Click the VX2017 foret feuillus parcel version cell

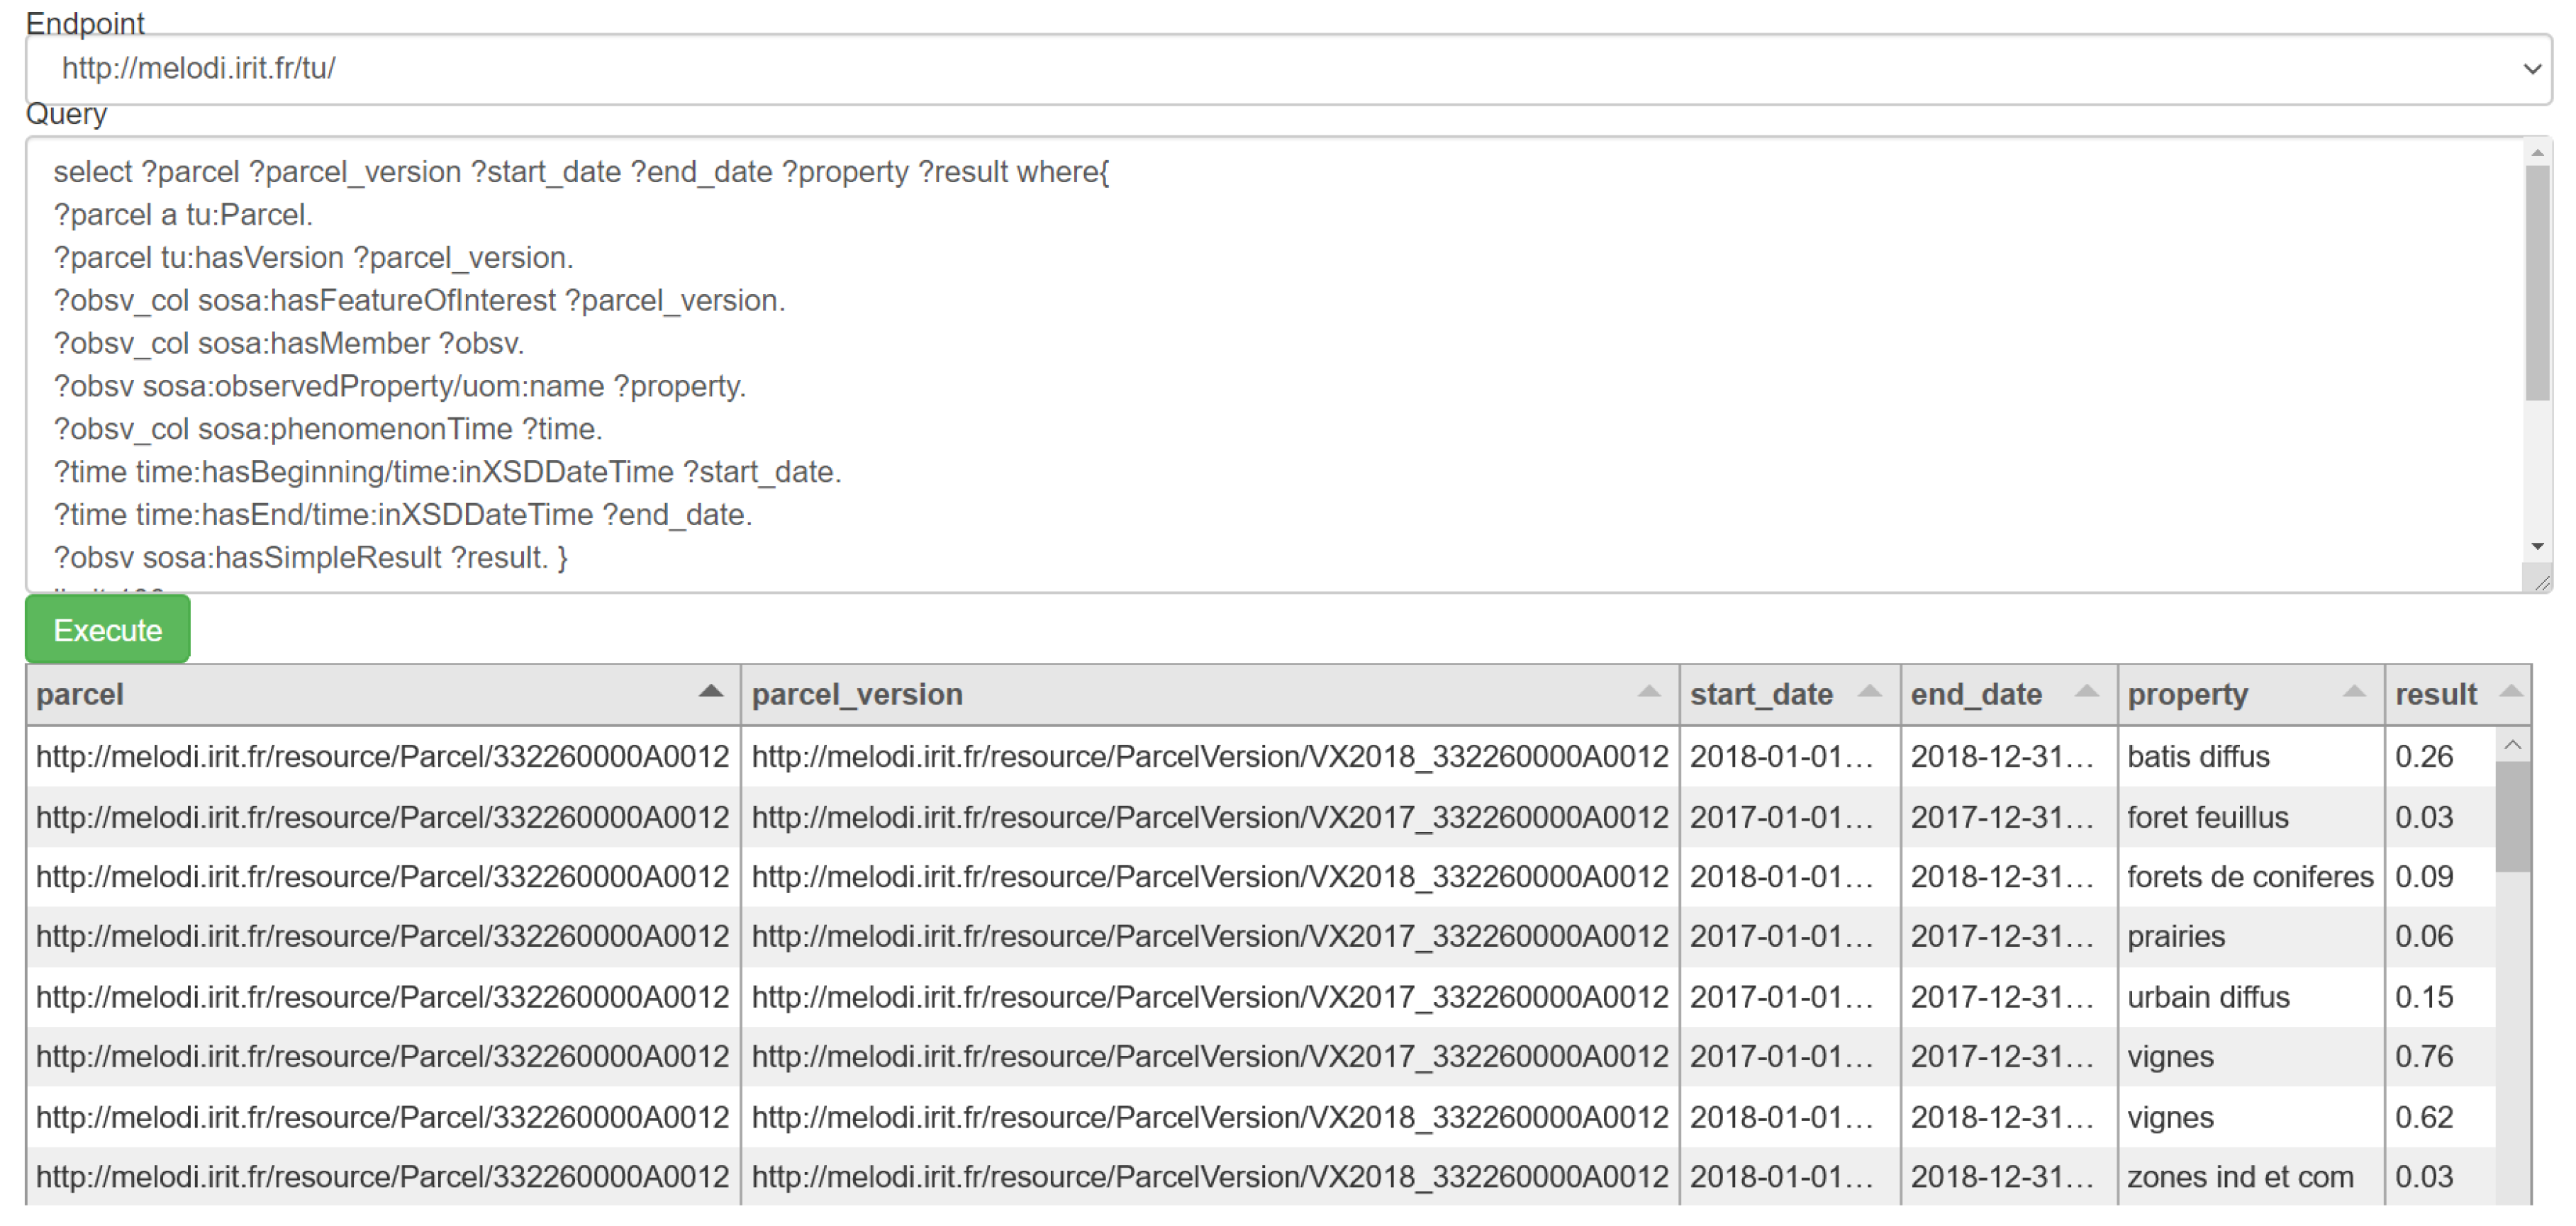click(x=1208, y=817)
